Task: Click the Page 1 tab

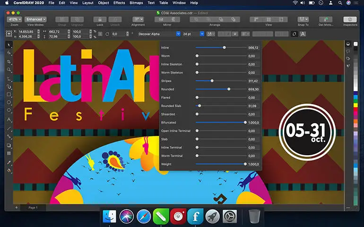Action: pyautogui.click(x=33, y=207)
